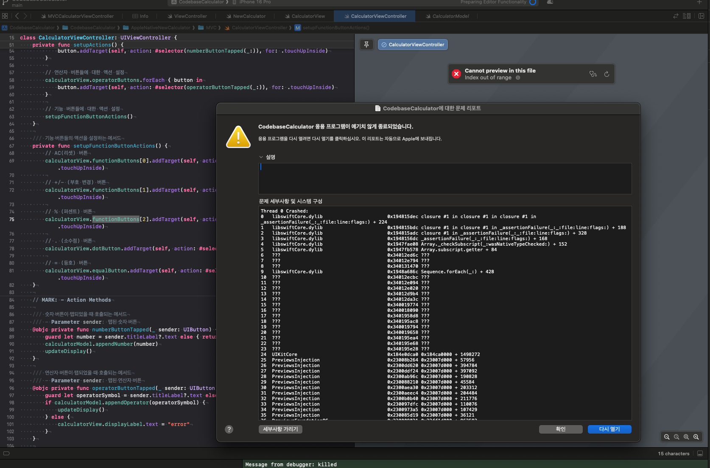Click the help question mark in the crash report
This screenshot has width=710, height=468.
[x=229, y=429]
